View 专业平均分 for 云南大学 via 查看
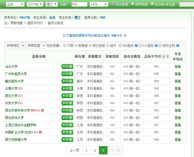 pyautogui.click(x=178, y=88)
